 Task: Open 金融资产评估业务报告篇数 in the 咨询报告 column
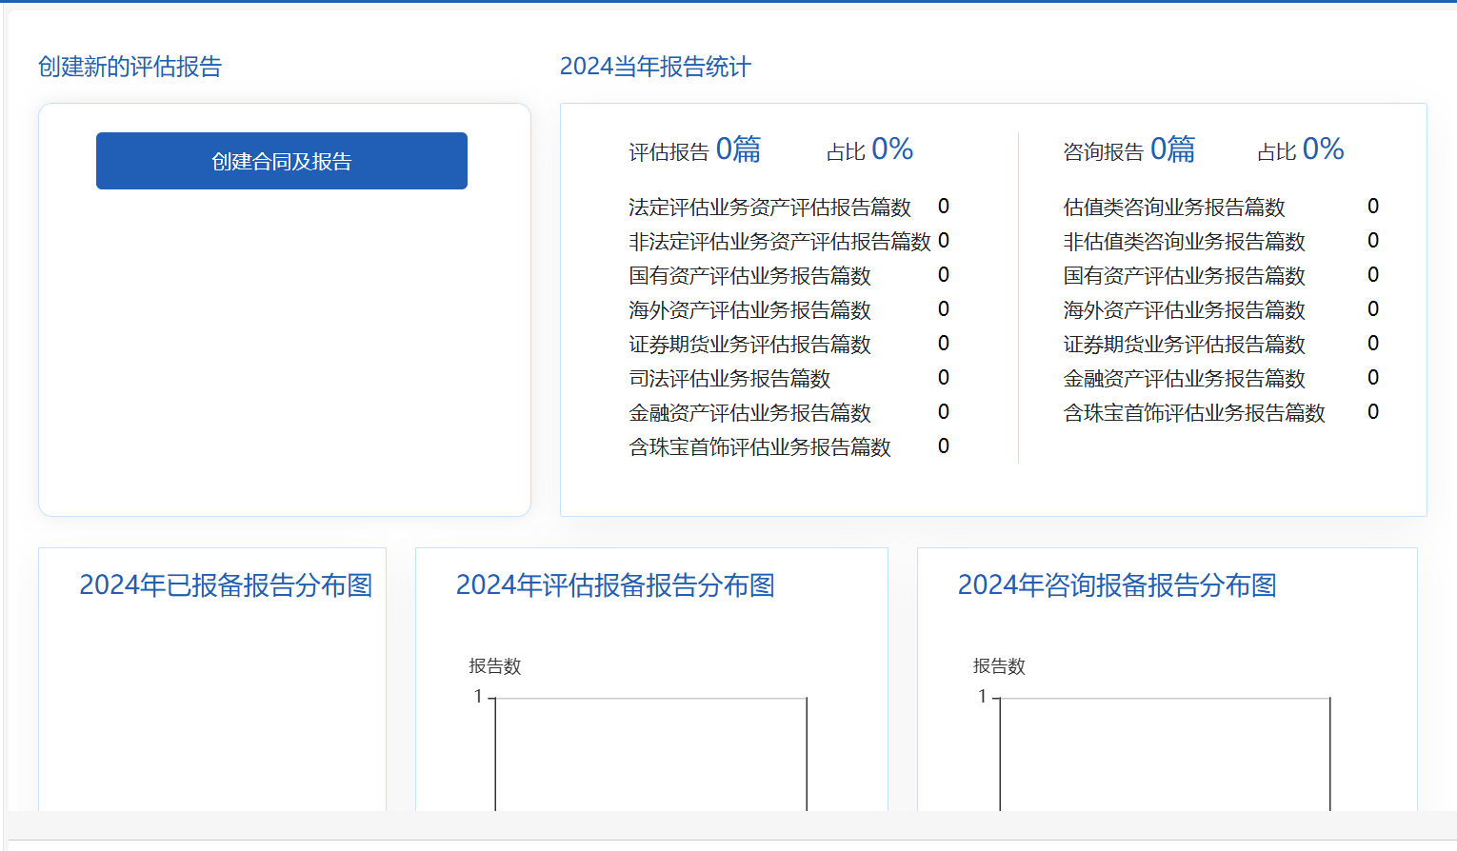click(1184, 379)
